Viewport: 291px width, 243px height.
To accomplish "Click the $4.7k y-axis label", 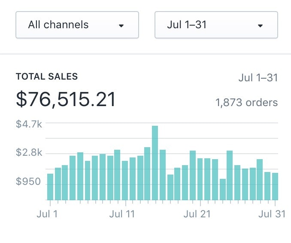I will pos(29,124).
